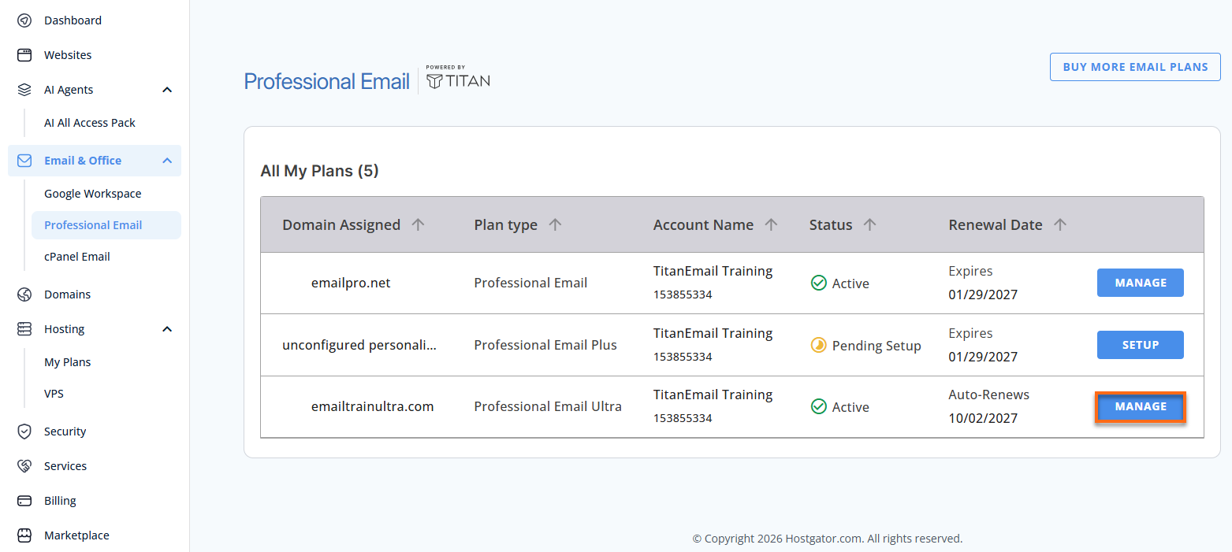Click the AI Agents layers icon
The image size is (1232, 552).
click(x=24, y=90)
